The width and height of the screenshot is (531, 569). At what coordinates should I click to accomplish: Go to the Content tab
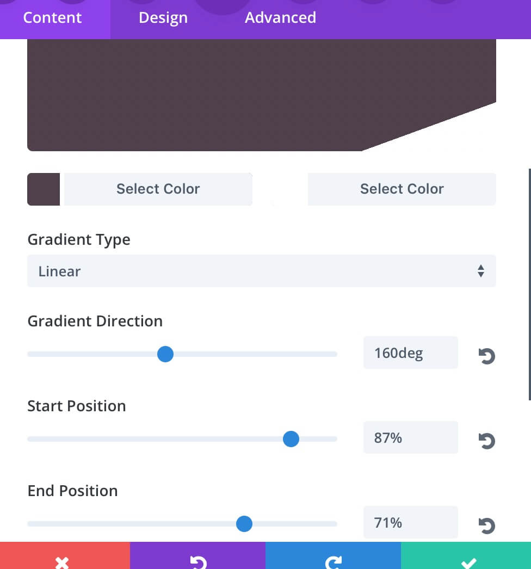click(53, 18)
